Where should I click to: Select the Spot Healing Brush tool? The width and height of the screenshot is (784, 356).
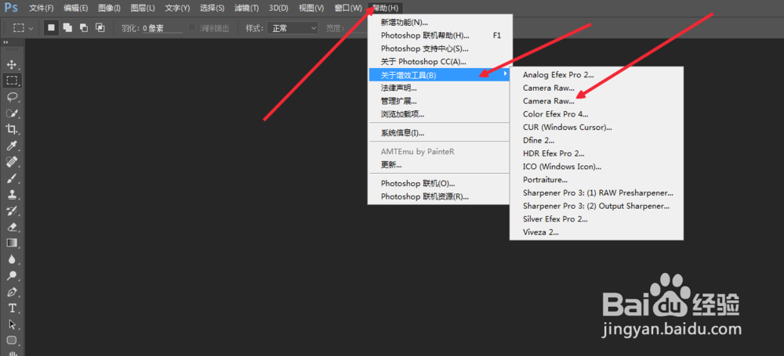(12, 162)
